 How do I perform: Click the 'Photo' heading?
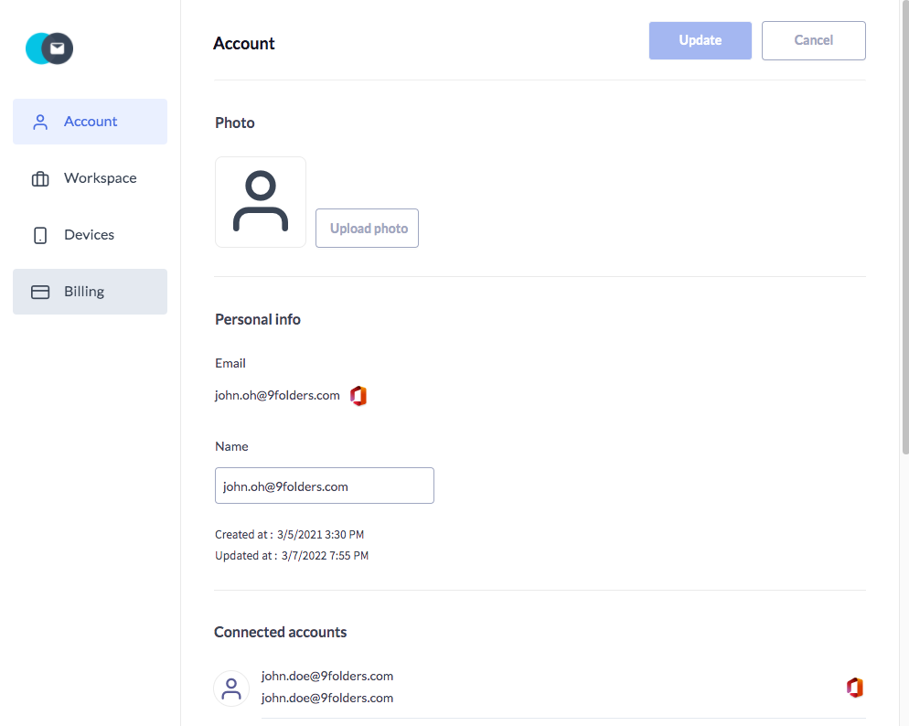click(x=235, y=123)
